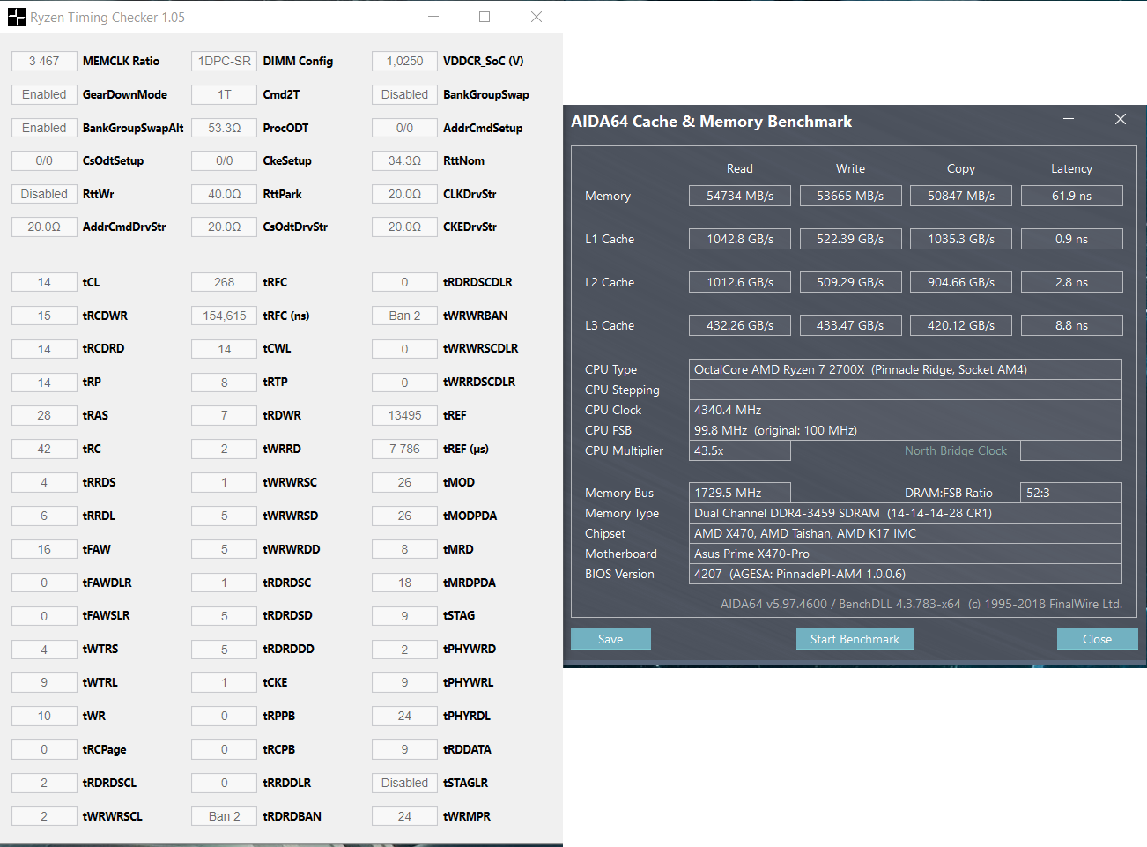
Task: Close the AIDA64 benchmark window with X
Action: [1121, 119]
